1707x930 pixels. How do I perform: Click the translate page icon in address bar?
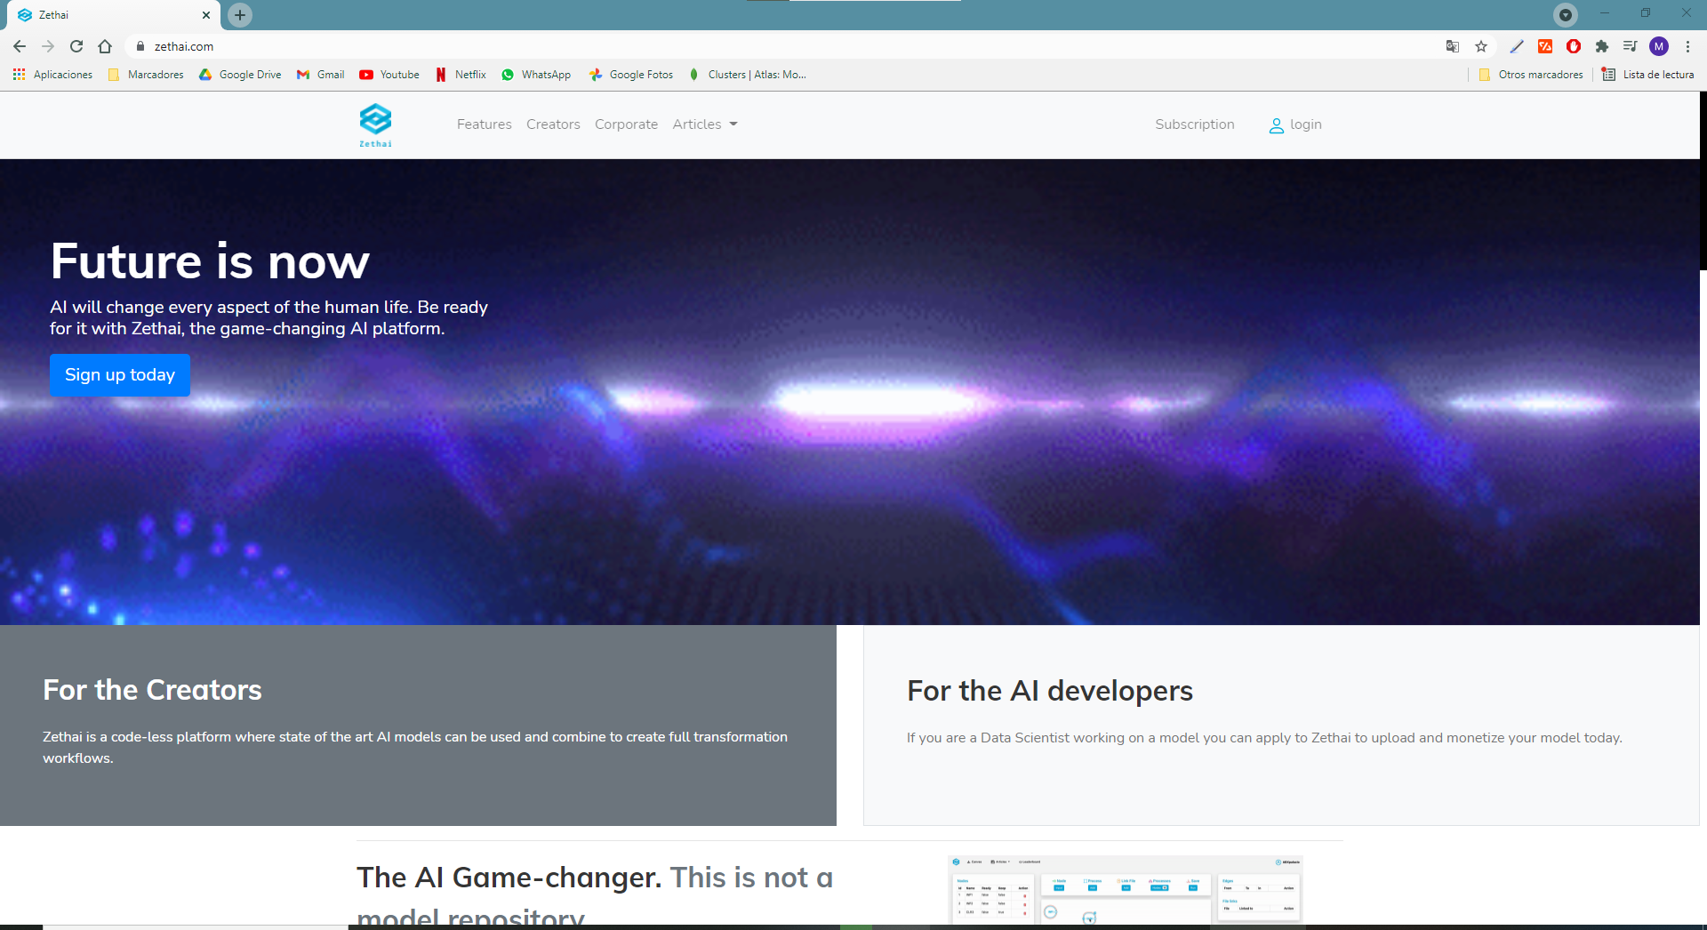[1453, 46]
